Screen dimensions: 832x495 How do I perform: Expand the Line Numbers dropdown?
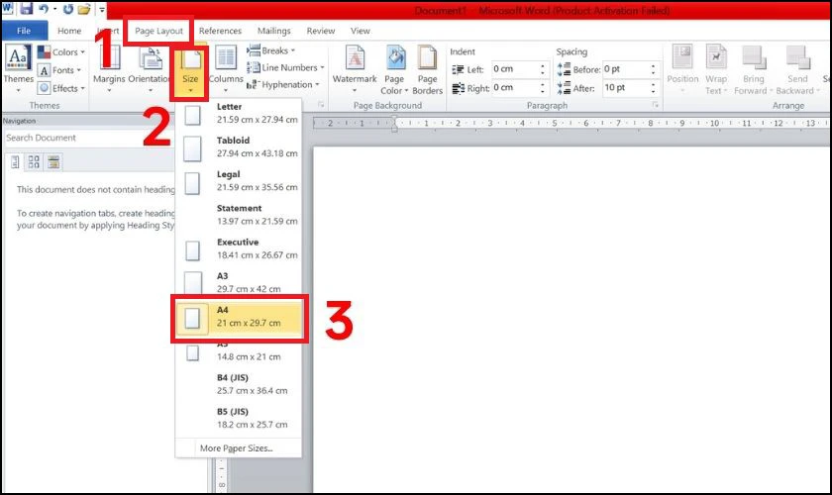(285, 67)
